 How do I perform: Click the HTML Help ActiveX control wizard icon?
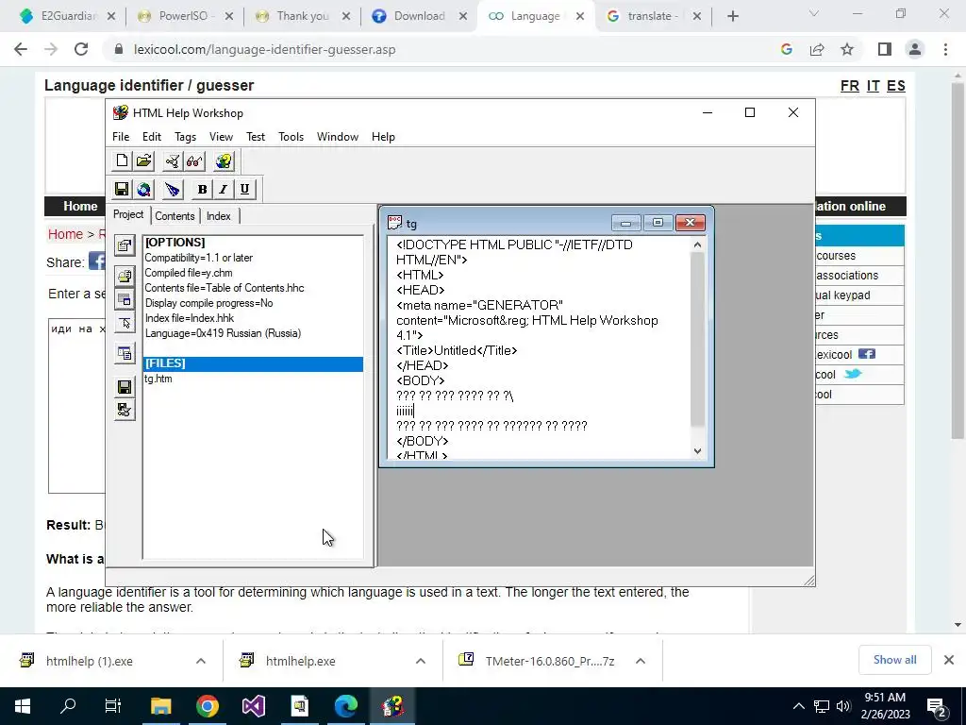(x=173, y=189)
